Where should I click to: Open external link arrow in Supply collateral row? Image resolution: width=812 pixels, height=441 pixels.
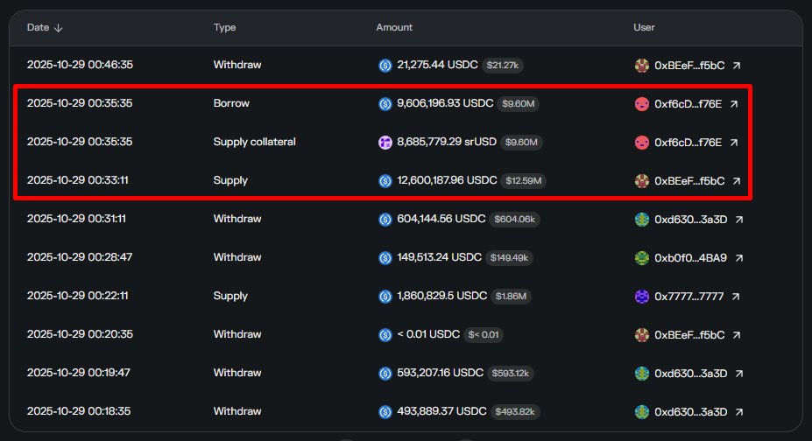tap(734, 142)
